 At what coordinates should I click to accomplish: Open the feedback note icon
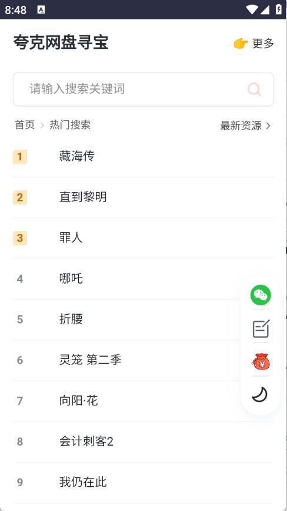pos(261,328)
